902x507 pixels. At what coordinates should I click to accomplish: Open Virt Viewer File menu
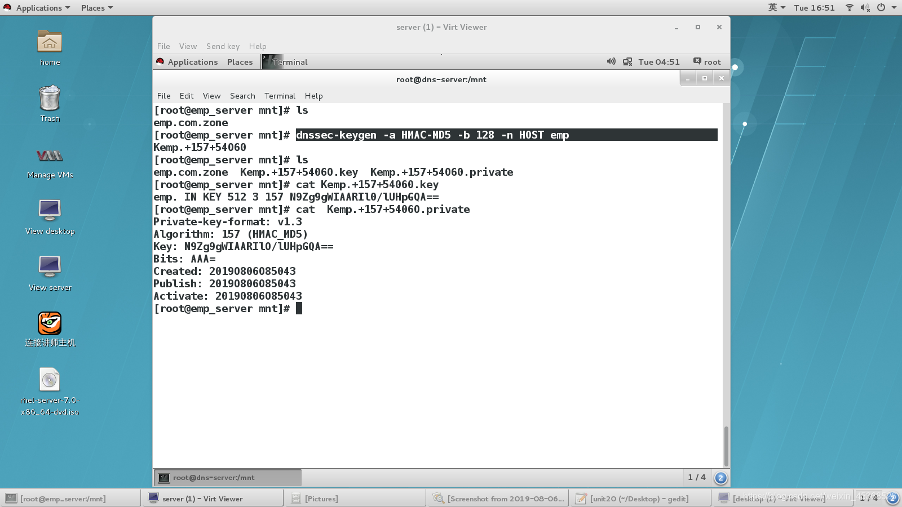coord(163,46)
